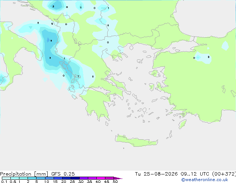Click the 40–45 mm legend swatch
236x183 pixels.
pos(101,178)
